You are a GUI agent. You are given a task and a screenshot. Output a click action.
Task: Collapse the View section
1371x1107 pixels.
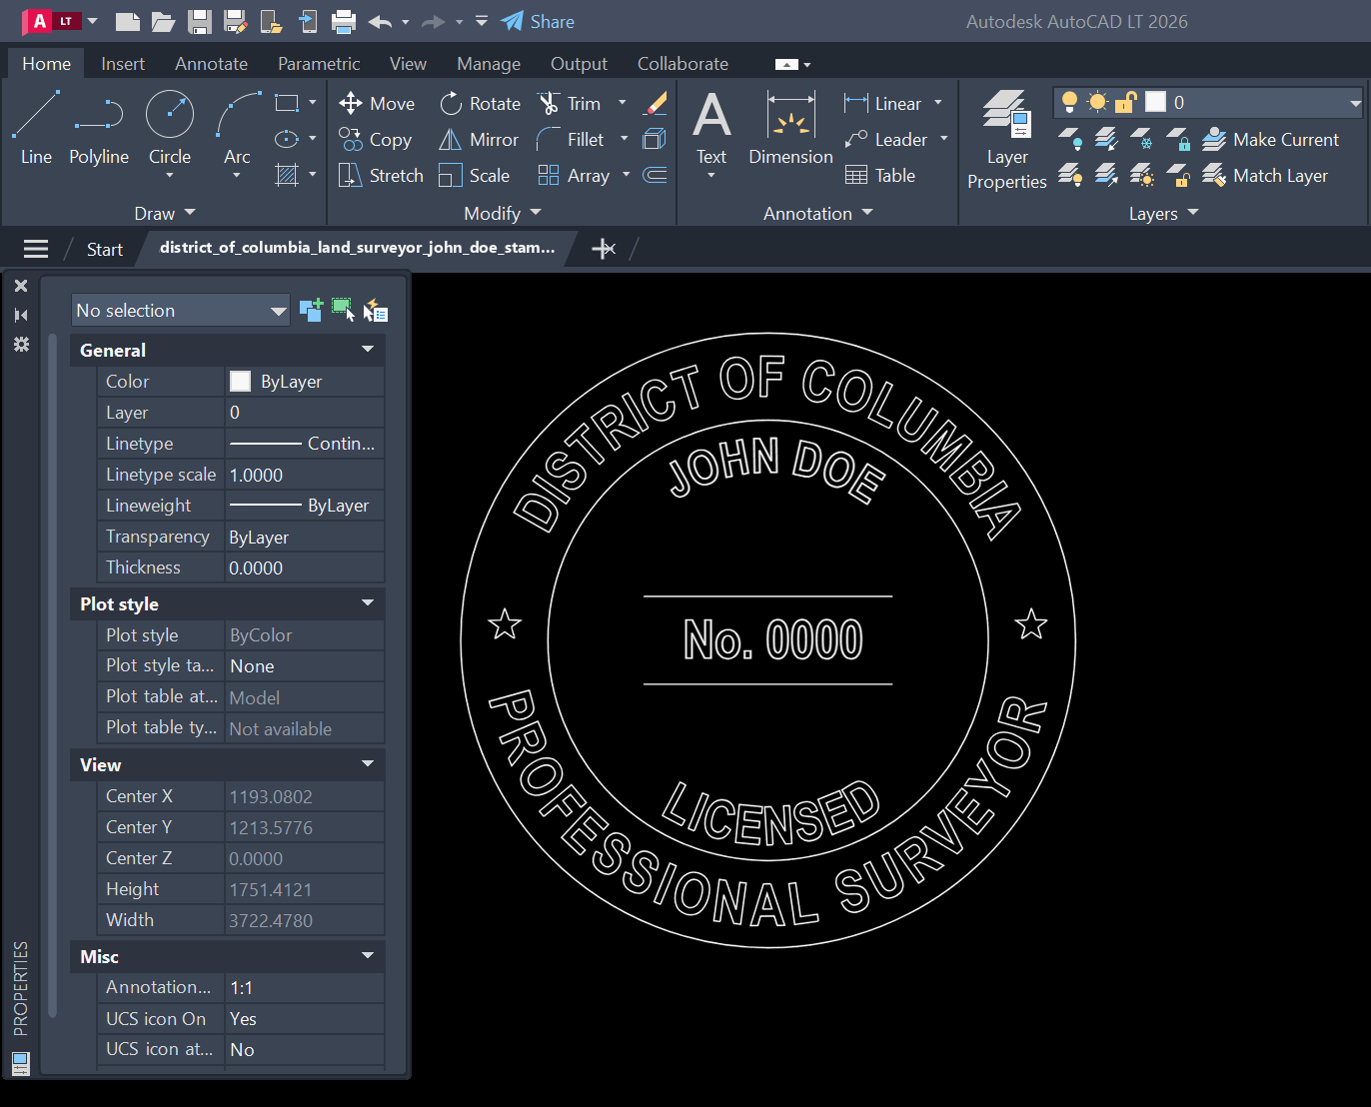[368, 764]
